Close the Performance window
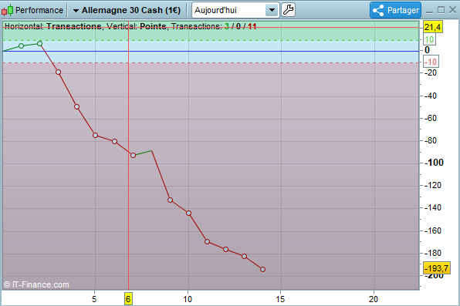The height and width of the screenshot is (306, 460). (x=452, y=10)
